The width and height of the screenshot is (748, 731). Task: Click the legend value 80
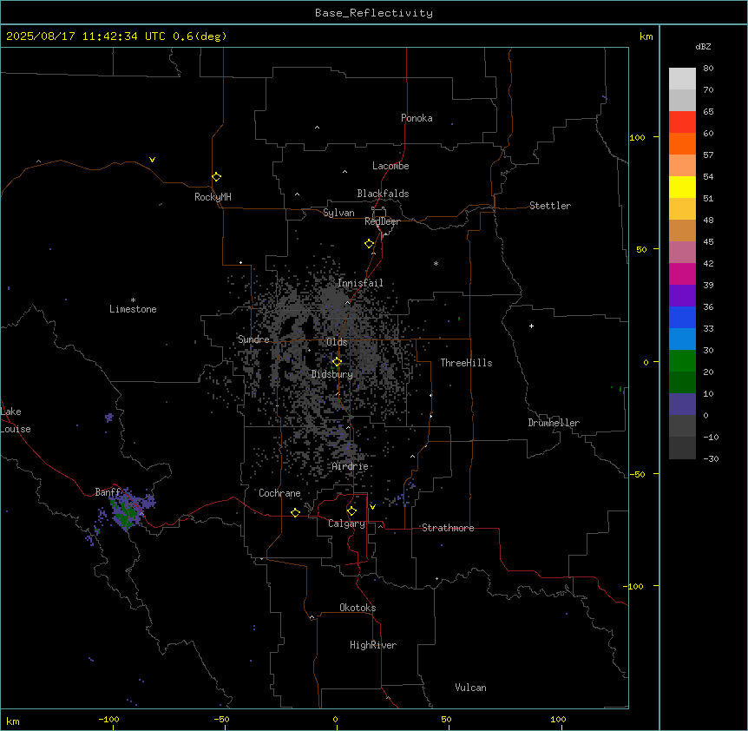pyautogui.click(x=708, y=69)
